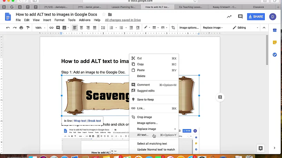Apply numbered list formatting
Image resolution: width=282 pixels, height=158 pixels.
coord(111,28)
